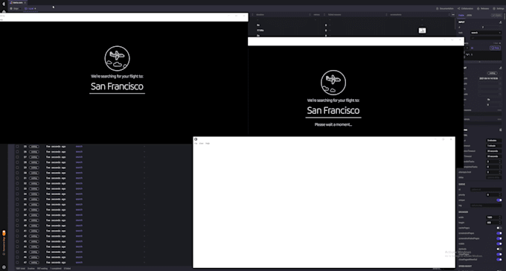This screenshot has width=506, height=271.
Task: Toggle the visible switch in BROWSER section
Action: 499,244
